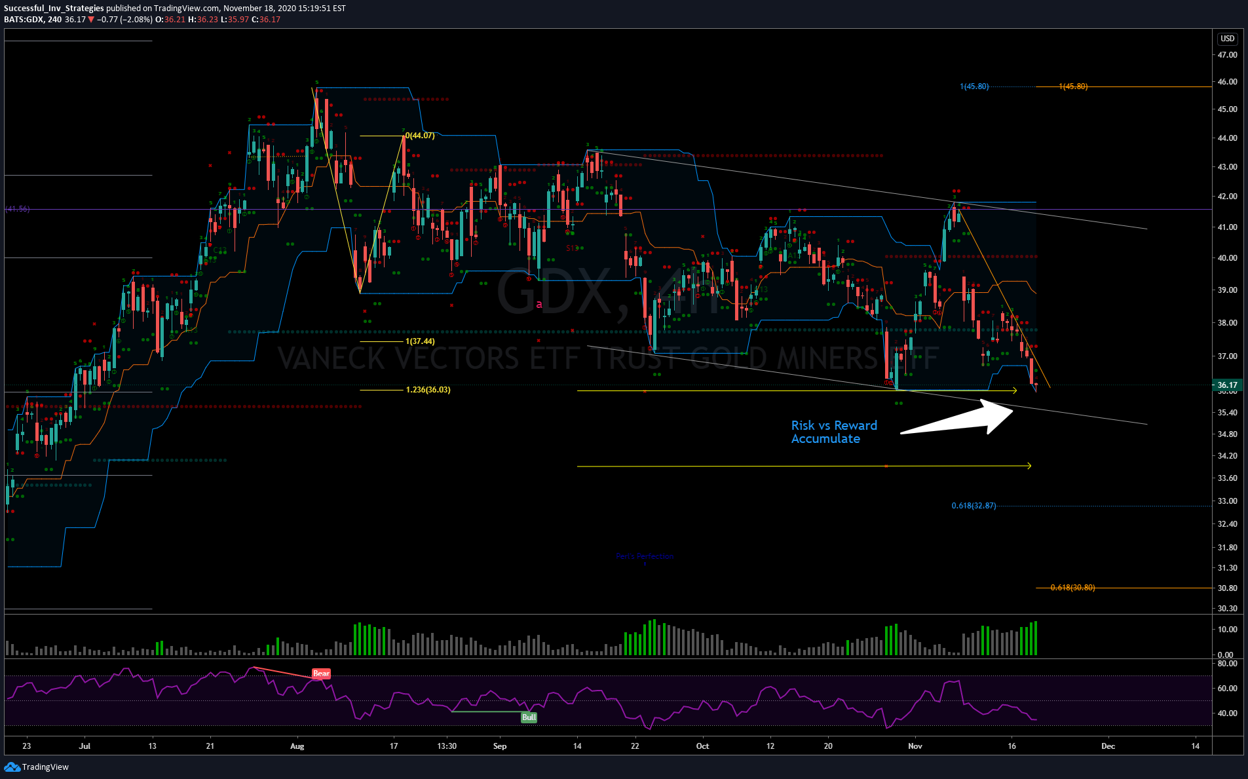Click the 'Risk vs Reward Accumulate' annotation
Viewport: 1248px width, 779px height.
(833, 432)
